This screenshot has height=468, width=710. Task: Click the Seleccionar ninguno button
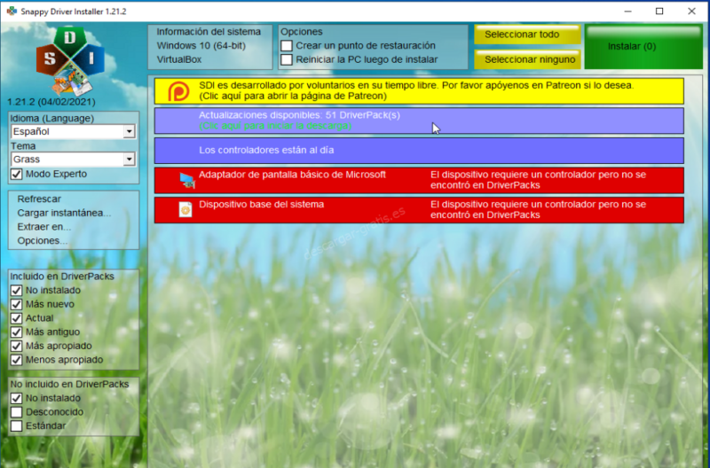tap(527, 59)
